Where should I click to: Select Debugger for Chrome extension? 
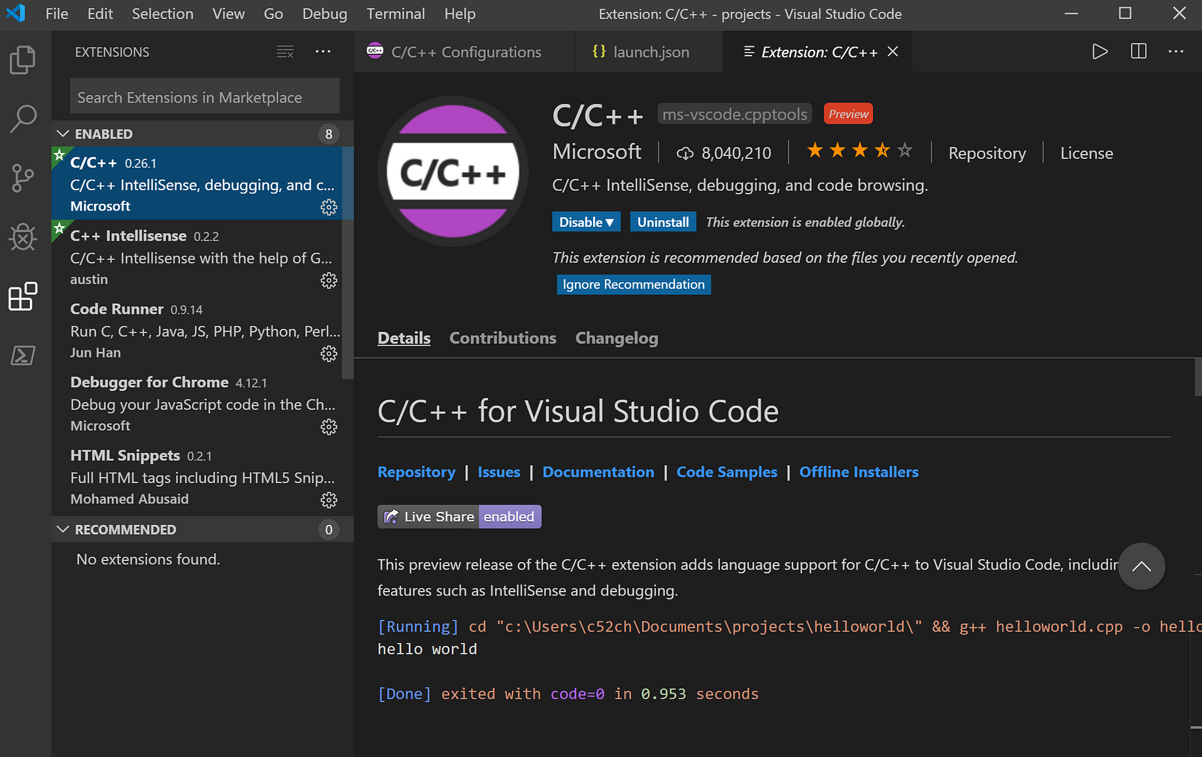tap(196, 403)
